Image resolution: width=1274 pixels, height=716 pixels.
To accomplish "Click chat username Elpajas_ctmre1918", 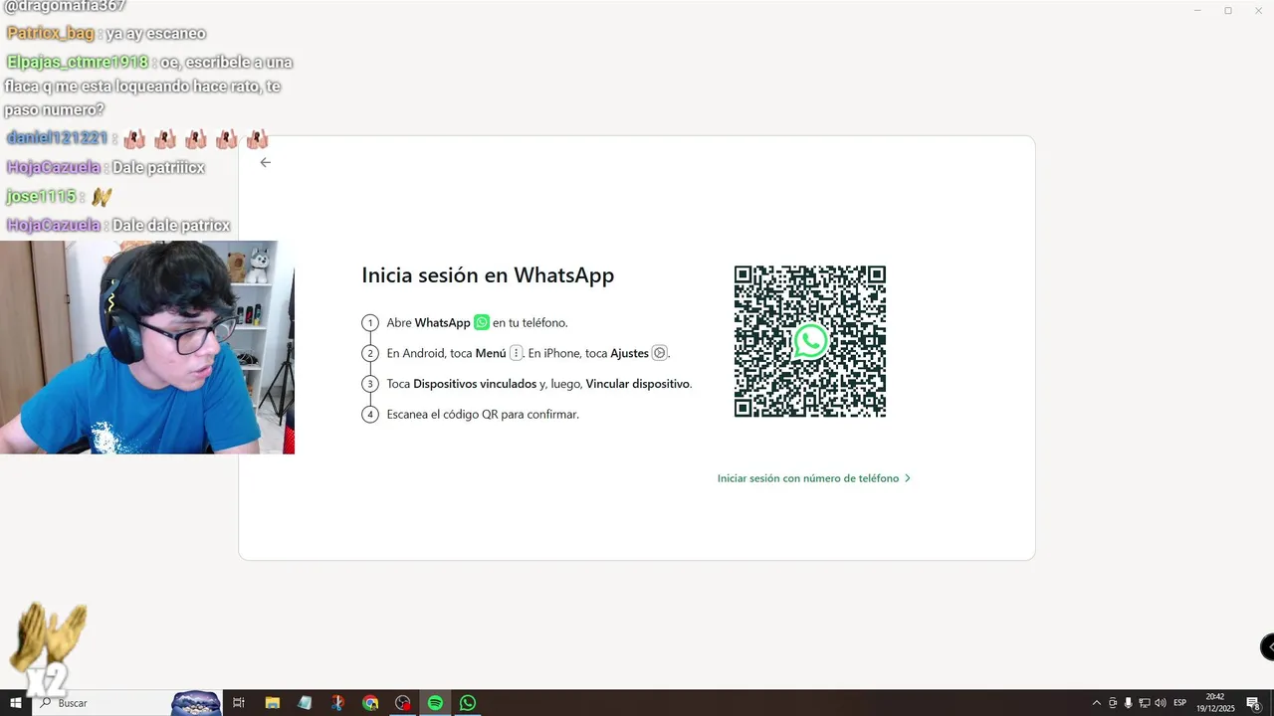I will click(x=78, y=62).
